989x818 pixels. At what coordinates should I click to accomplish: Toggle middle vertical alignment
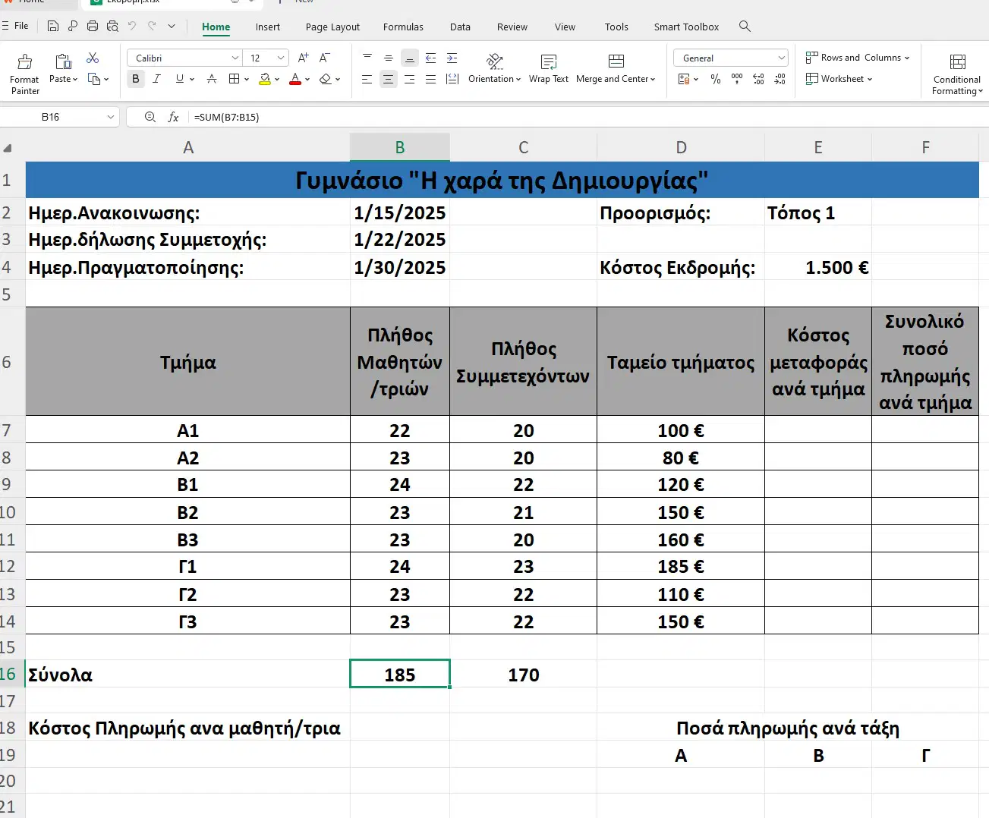coord(388,58)
